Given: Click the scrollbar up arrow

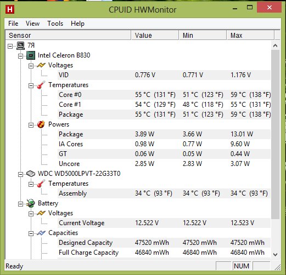Looking at the screenshot, I should pyautogui.click(x=276, y=45).
